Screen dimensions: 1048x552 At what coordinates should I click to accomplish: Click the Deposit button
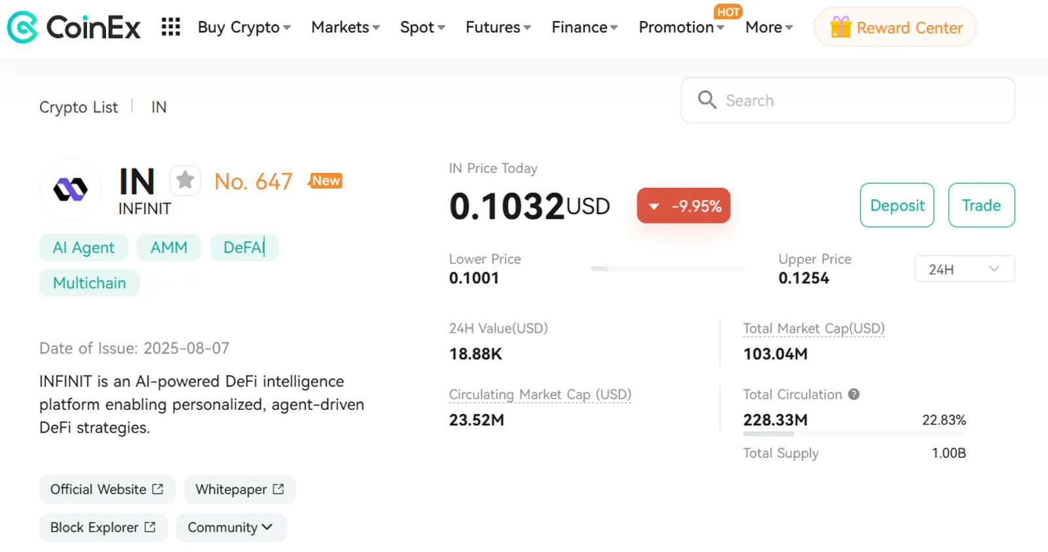pos(897,205)
